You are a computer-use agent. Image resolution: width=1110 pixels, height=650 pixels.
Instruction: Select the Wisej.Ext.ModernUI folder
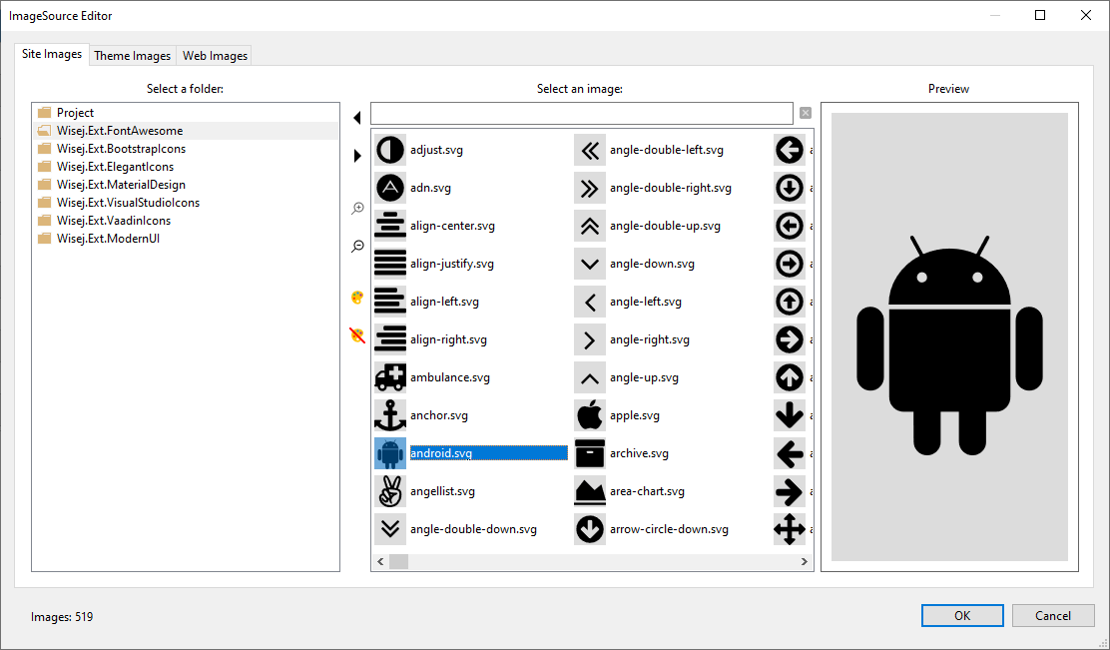point(109,239)
